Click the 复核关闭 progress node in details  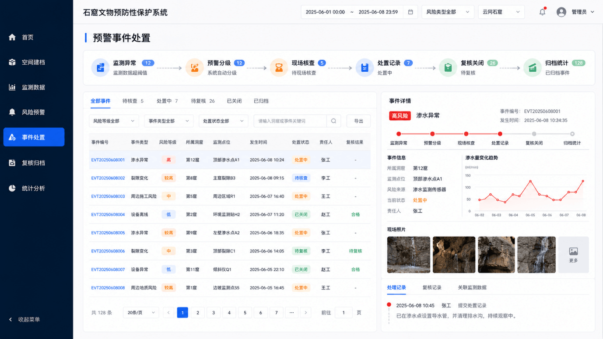(534, 134)
